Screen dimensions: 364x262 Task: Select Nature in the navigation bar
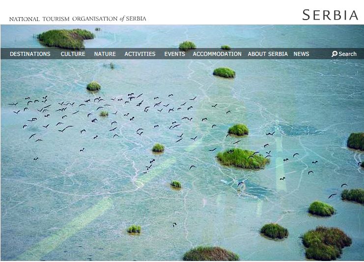click(105, 54)
